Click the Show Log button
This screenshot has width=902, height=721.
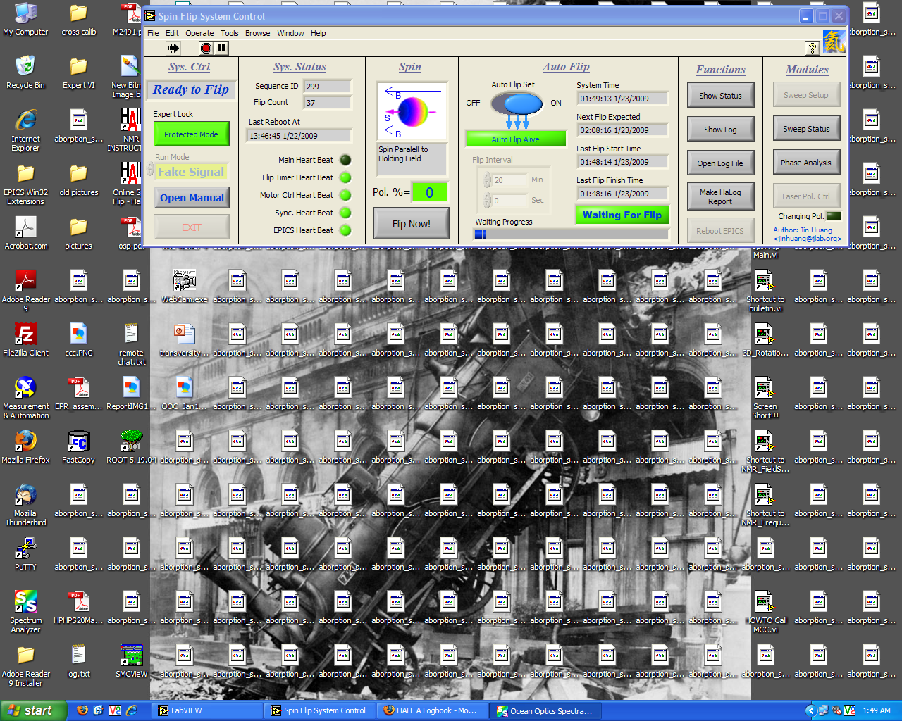click(x=720, y=130)
